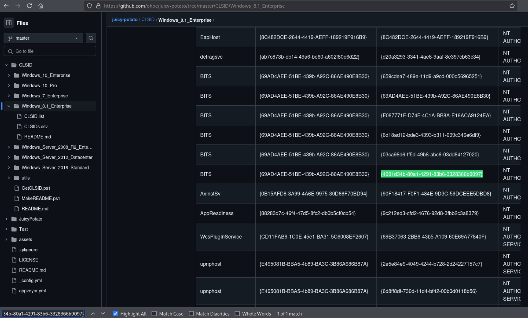
Task: Click CLSID {69B37063-2BB6-43b5-A109-60E69A77840F}
Action: coord(433,237)
